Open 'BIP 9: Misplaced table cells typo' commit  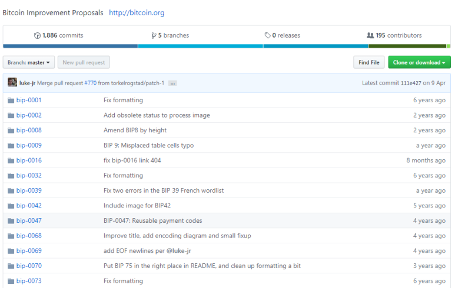point(148,145)
